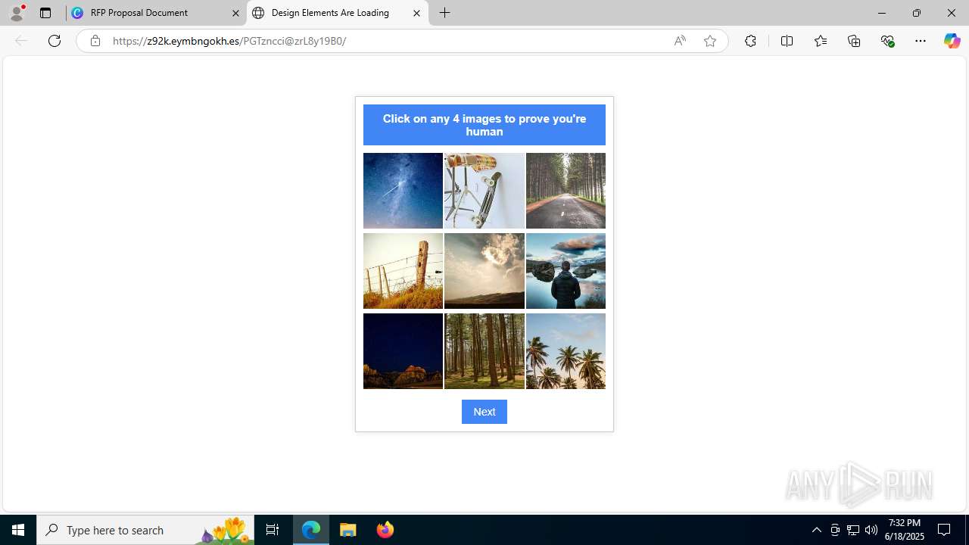
Task: Open Favorites list icon
Action: click(821, 41)
